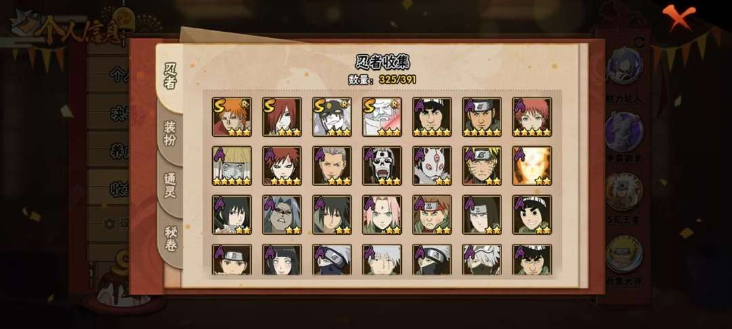Select red-haired Gaara portrait with dark eyes
Viewport: 732px width, 329px height.
tap(282, 165)
